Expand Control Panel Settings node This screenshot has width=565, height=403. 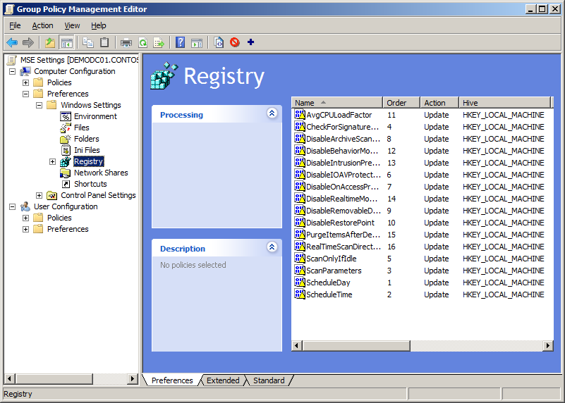[x=40, y=196]
